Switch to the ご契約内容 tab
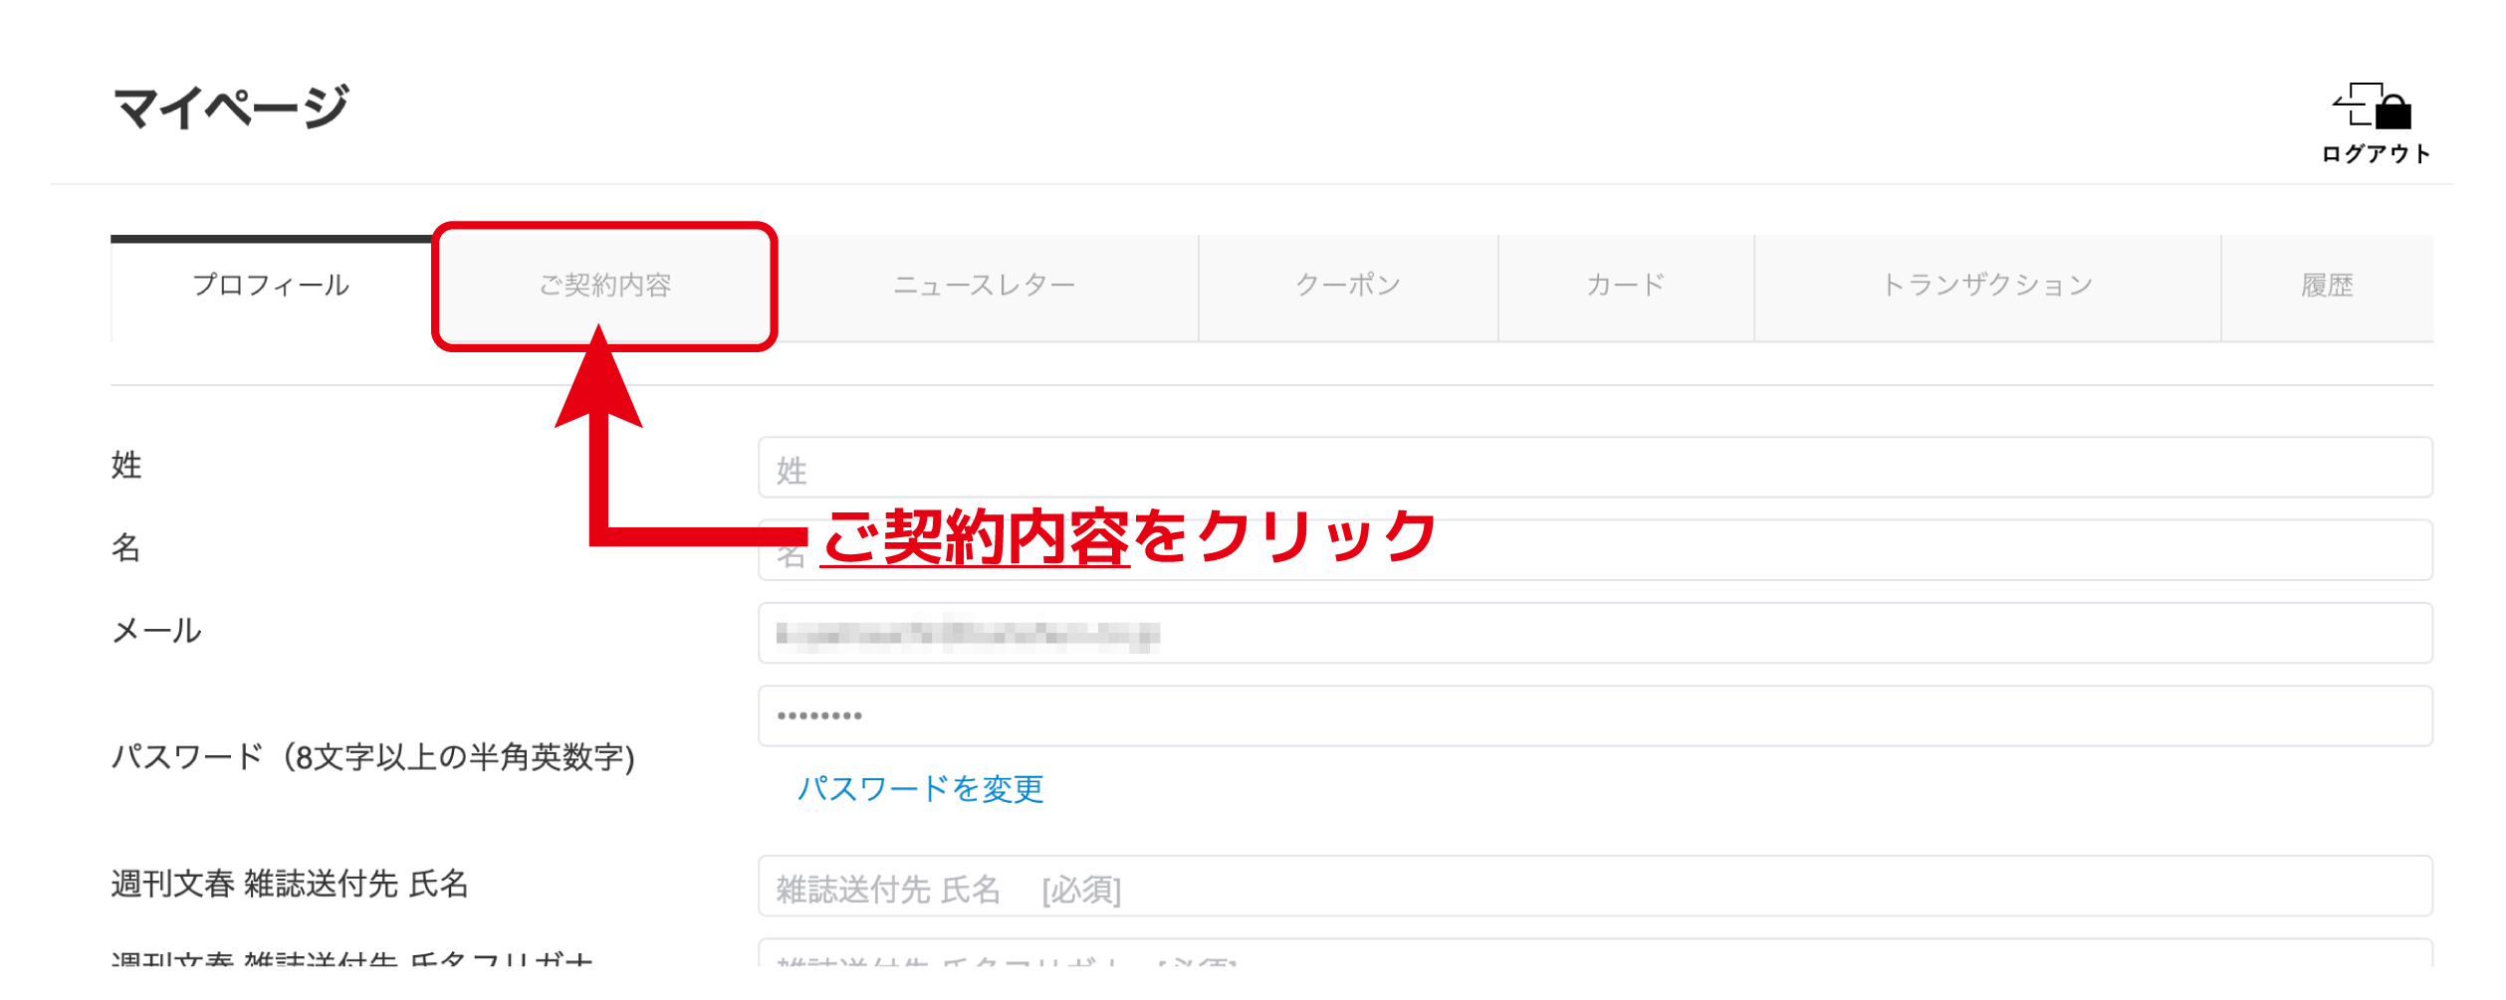The image size is (2506, 1000). (x=605, y=287)
